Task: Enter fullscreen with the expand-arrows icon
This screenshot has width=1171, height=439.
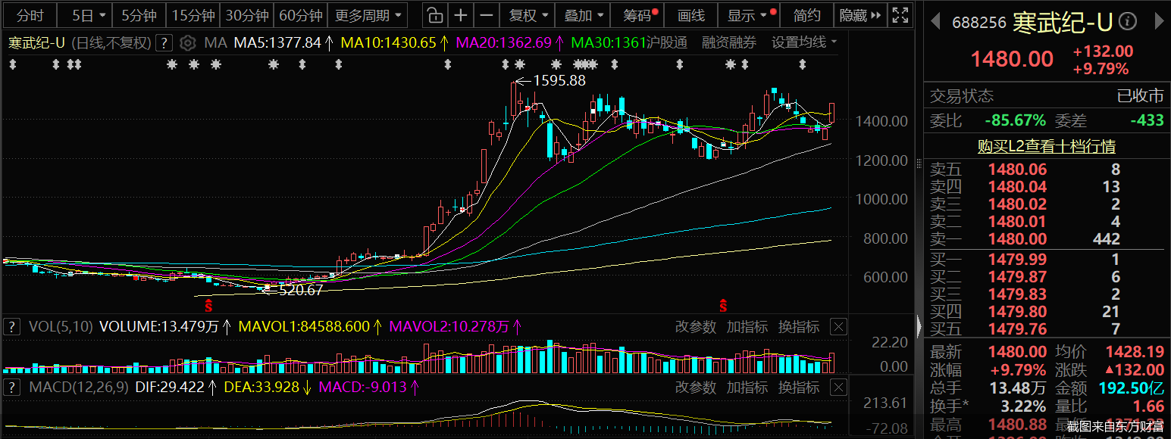Action: pos(900,15)
